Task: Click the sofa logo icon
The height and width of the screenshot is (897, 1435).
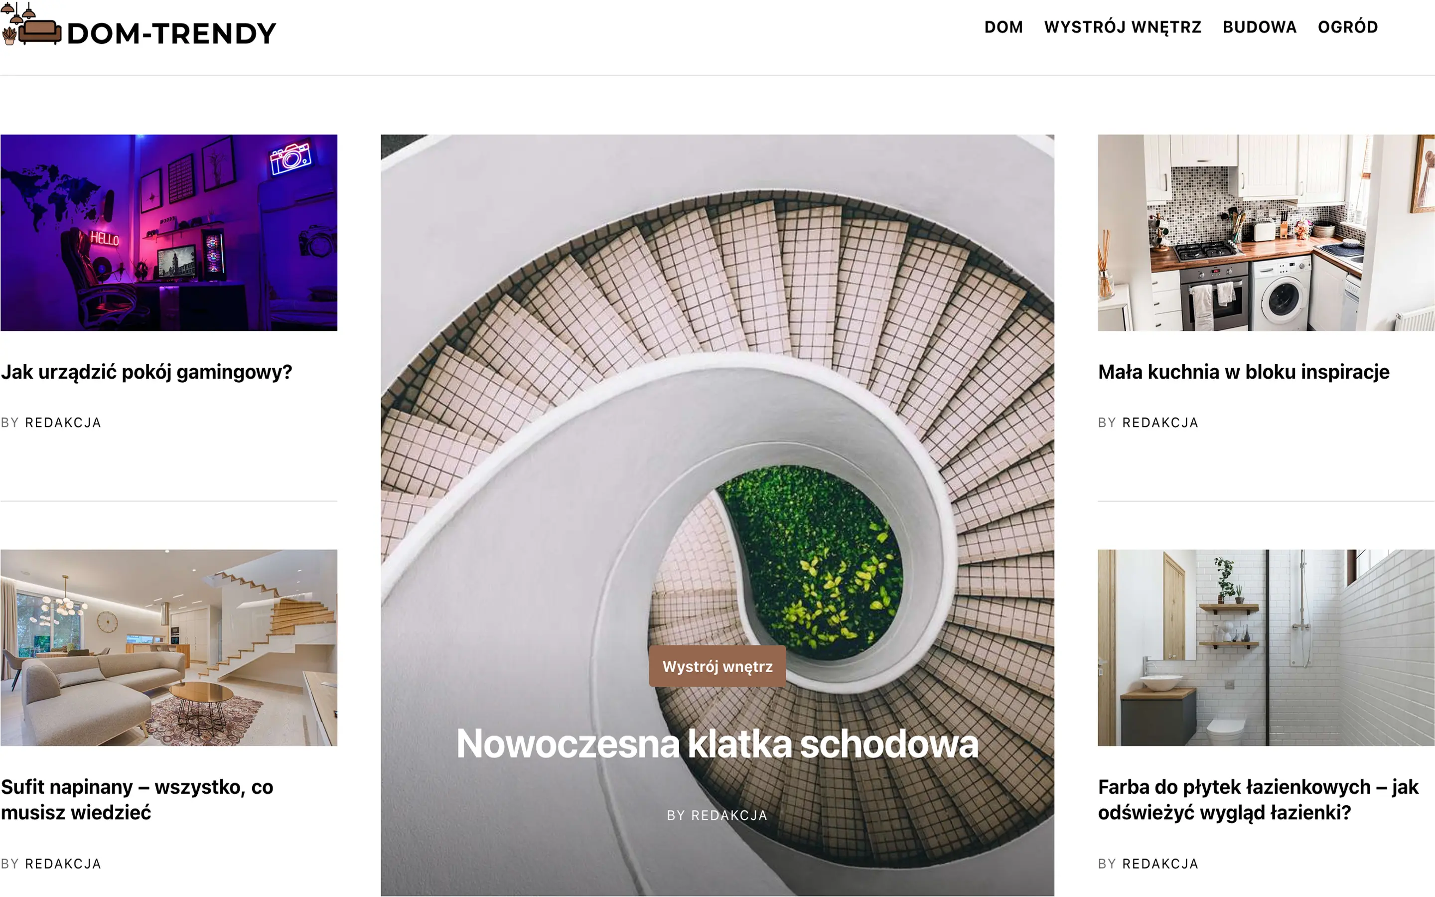Action: (31, 24)
